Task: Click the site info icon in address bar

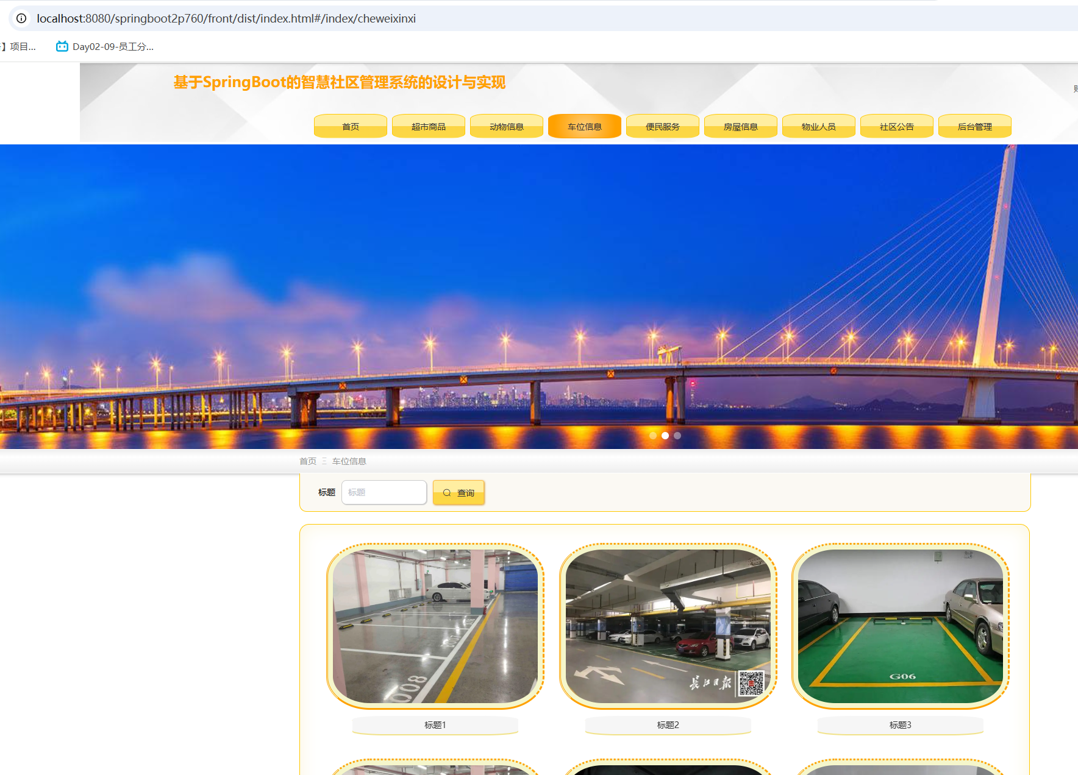Action: tap(21, 18)
